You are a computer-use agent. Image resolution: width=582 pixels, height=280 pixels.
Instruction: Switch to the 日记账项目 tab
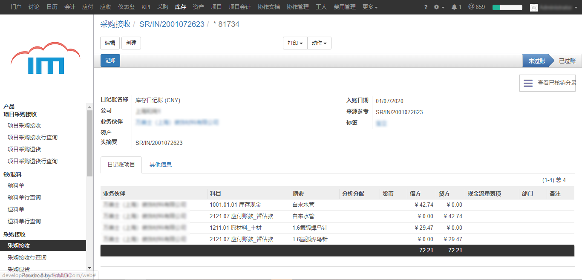[121, 165]
